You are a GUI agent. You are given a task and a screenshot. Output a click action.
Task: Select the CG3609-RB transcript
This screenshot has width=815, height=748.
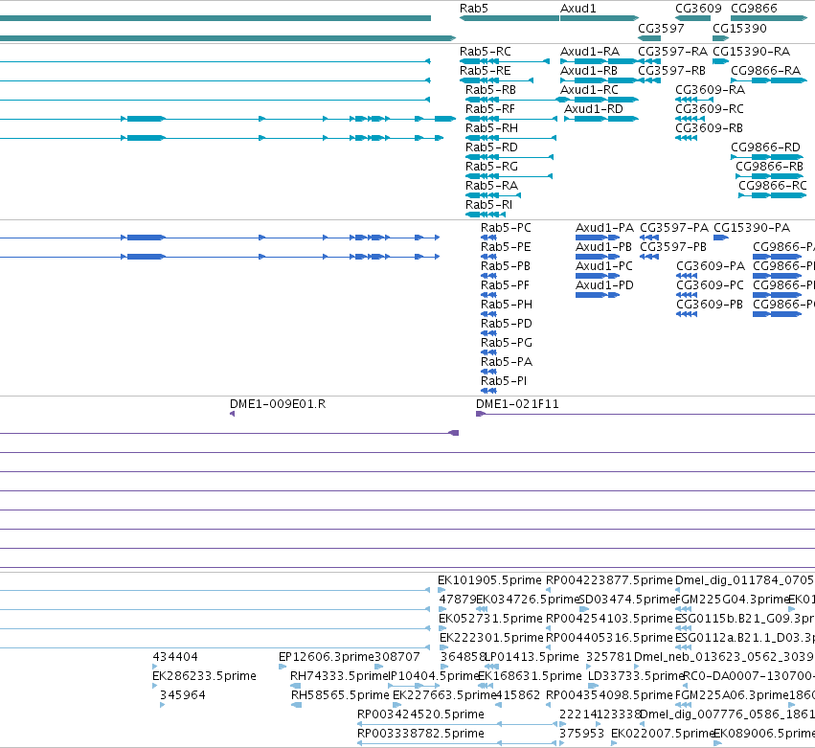(x=686, y=138)
